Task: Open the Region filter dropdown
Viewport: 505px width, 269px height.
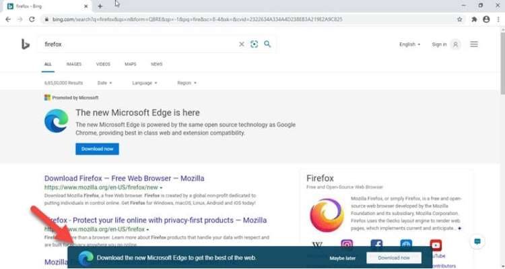Action: 187,83
